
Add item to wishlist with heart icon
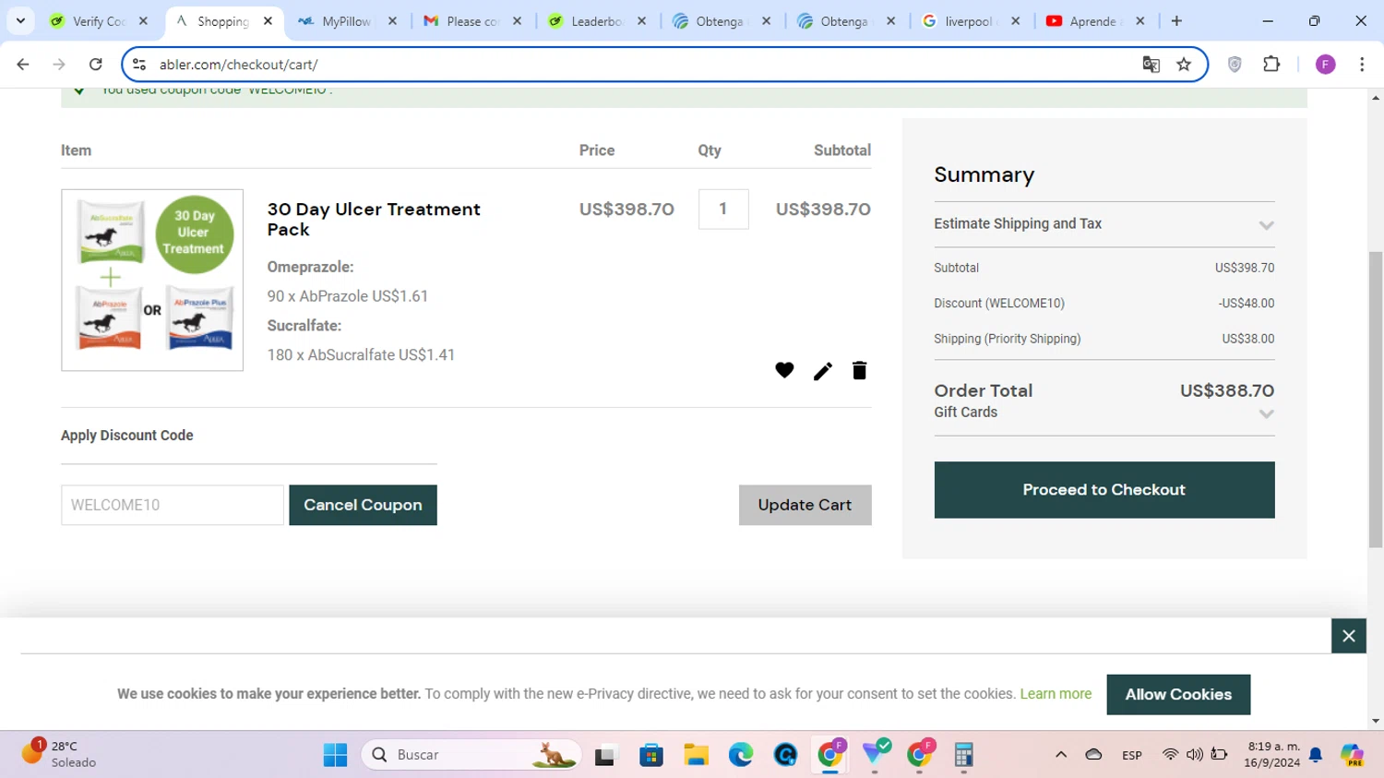tap(784, 370)
